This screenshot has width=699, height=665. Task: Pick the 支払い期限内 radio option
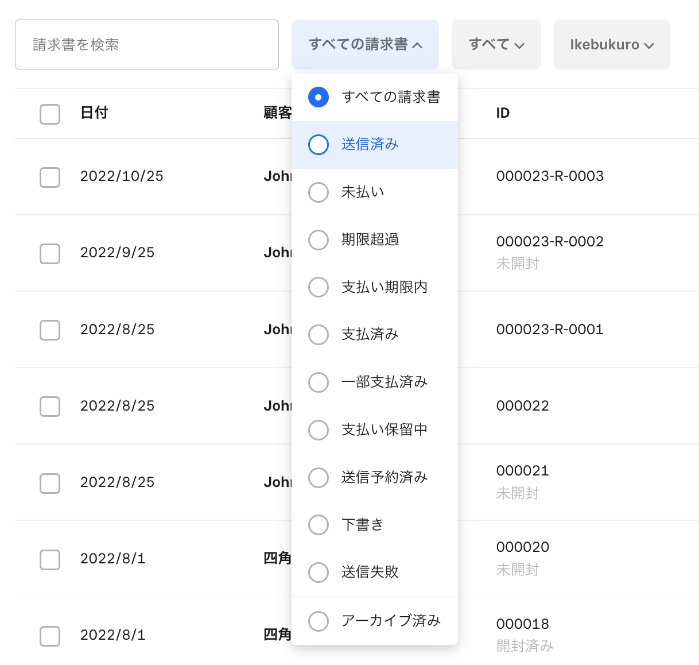click(384, 287)
